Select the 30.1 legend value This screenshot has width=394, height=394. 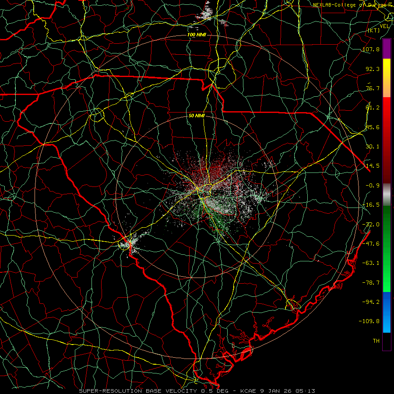373,146
